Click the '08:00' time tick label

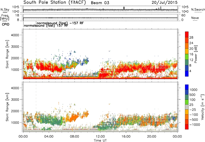[x=74, y=137]
